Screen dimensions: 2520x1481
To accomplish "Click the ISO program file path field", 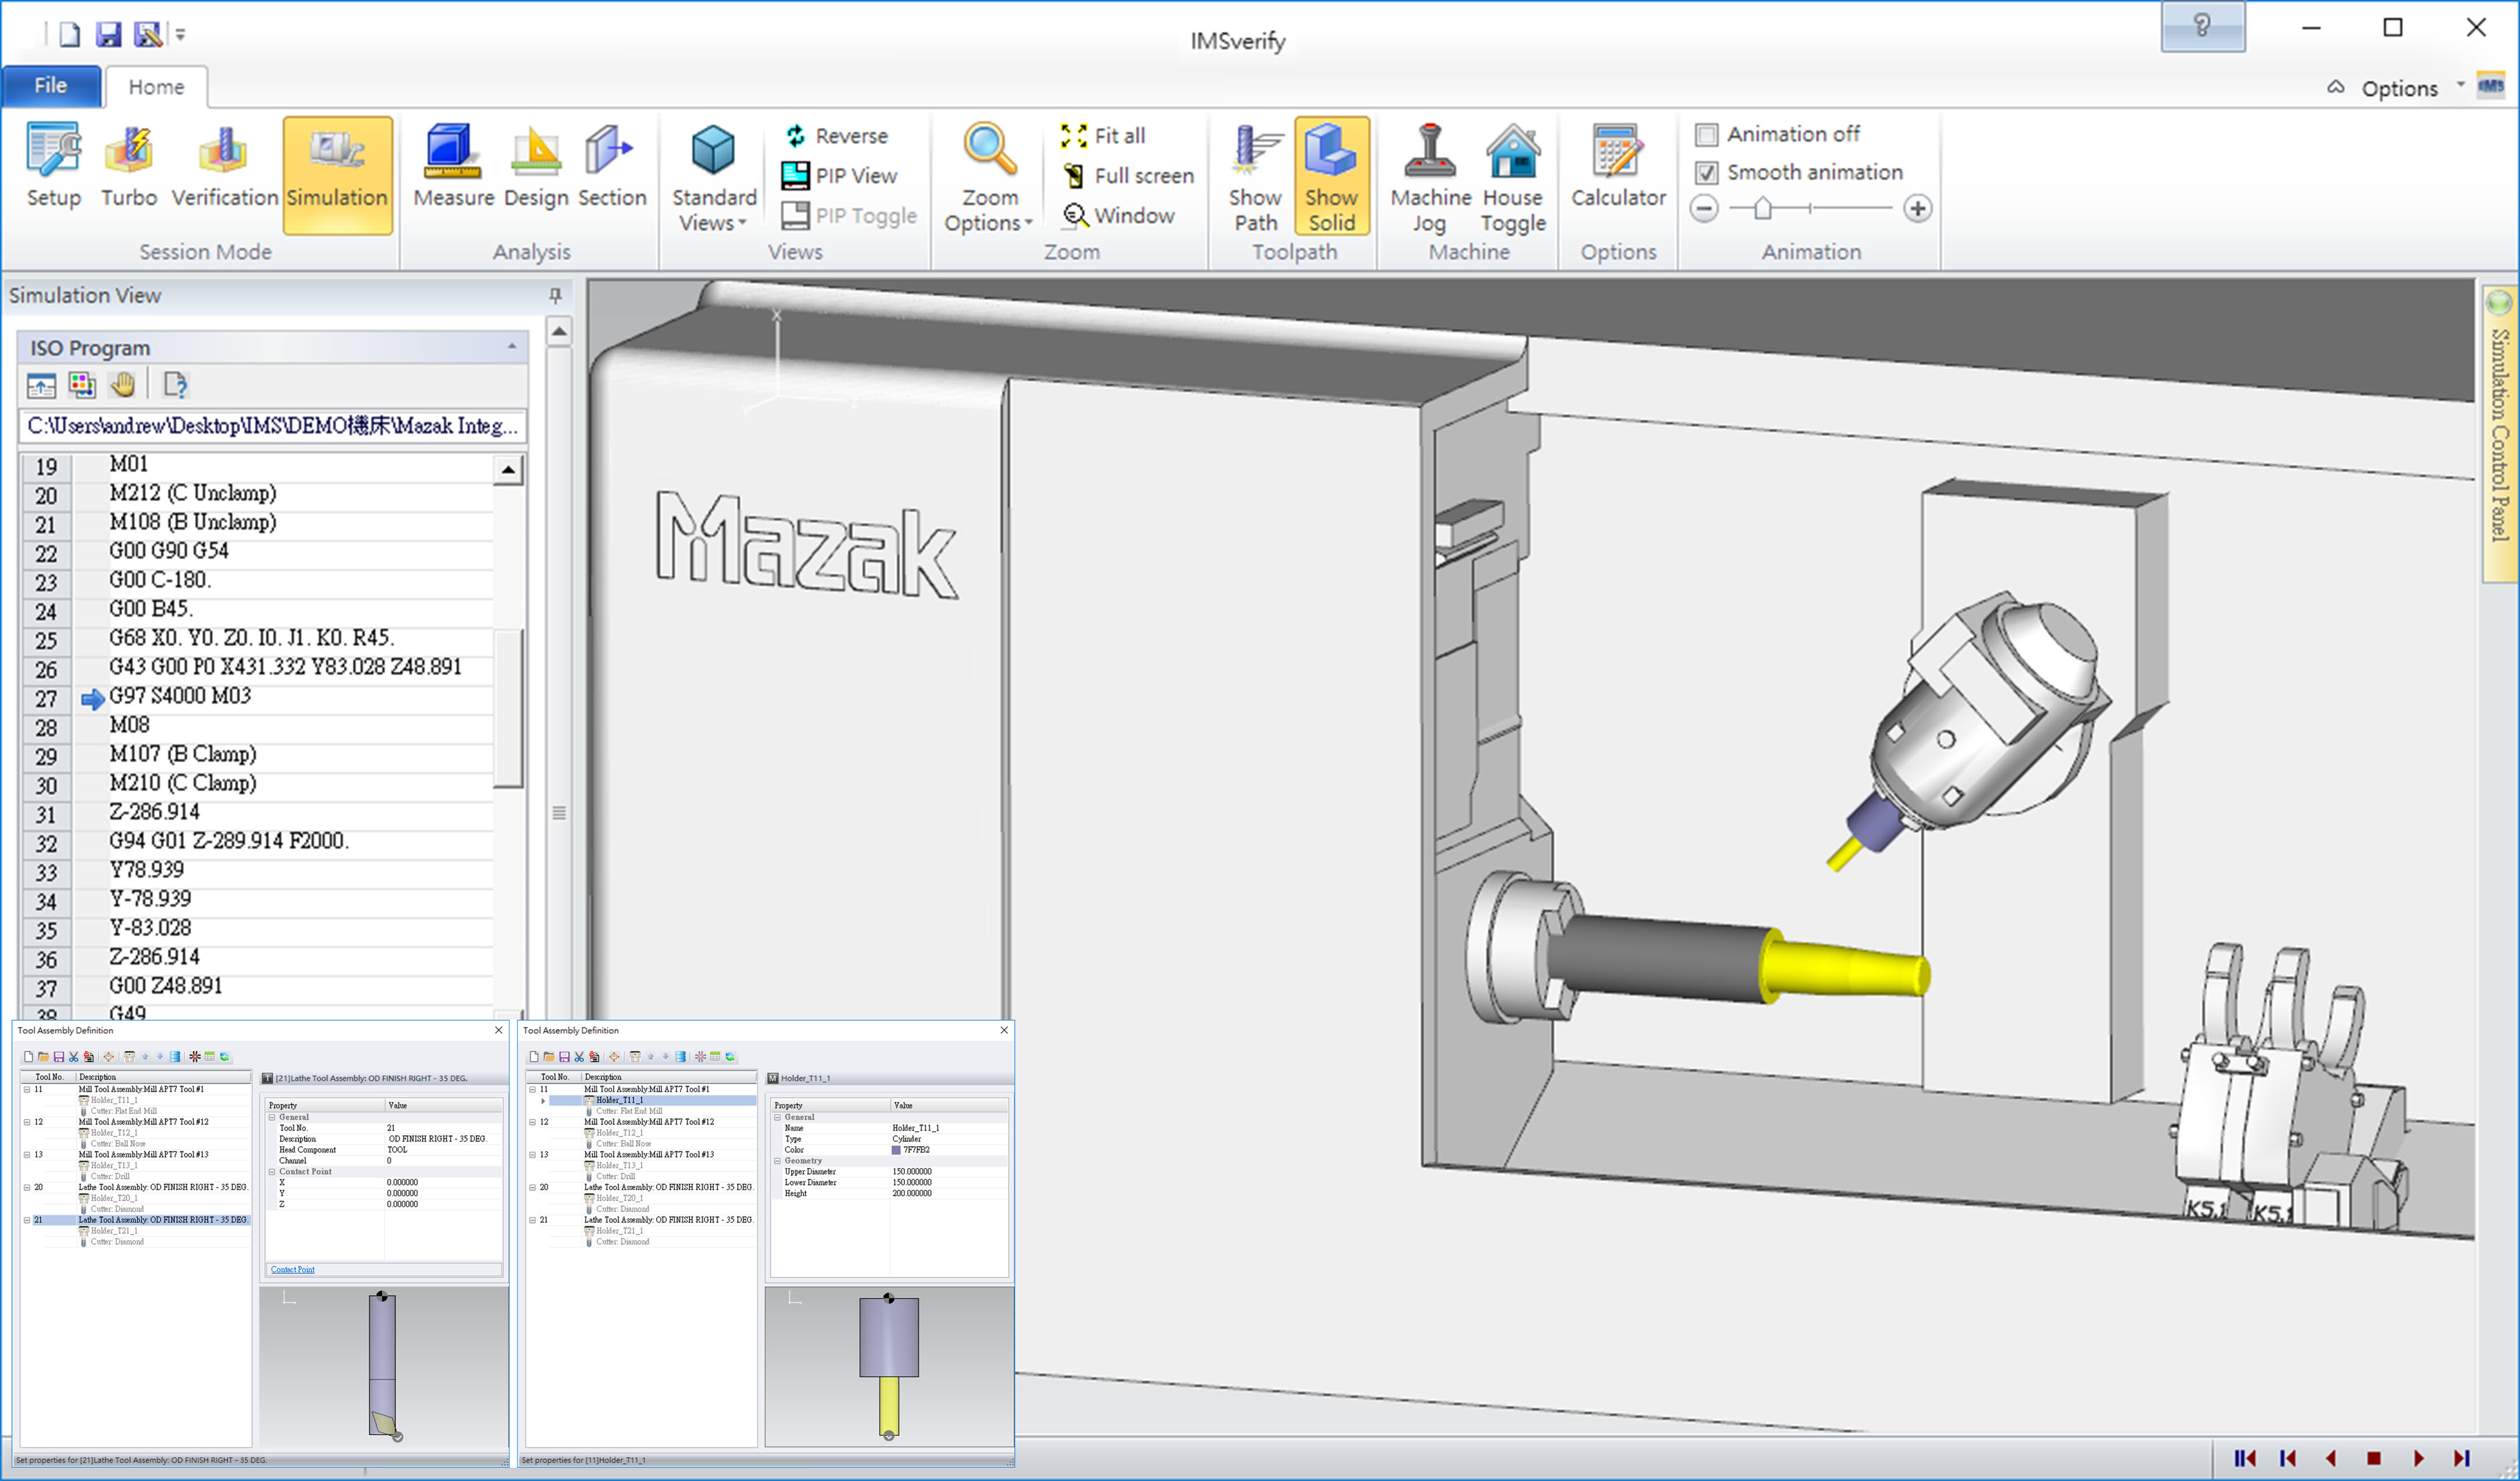I will [x=273, y=426].
